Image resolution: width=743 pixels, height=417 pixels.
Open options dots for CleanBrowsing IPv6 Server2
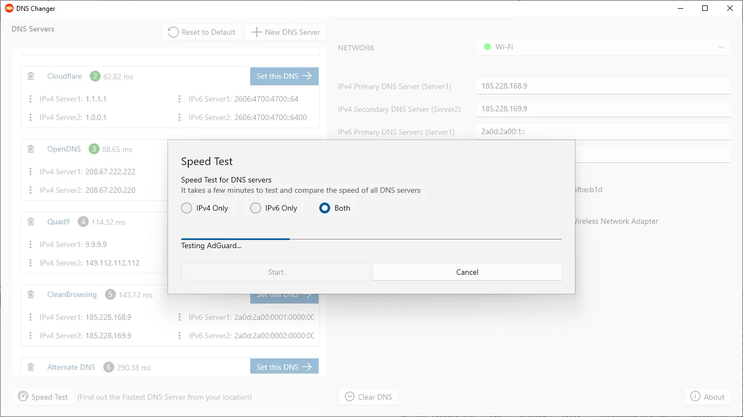[x=179, y=336]
